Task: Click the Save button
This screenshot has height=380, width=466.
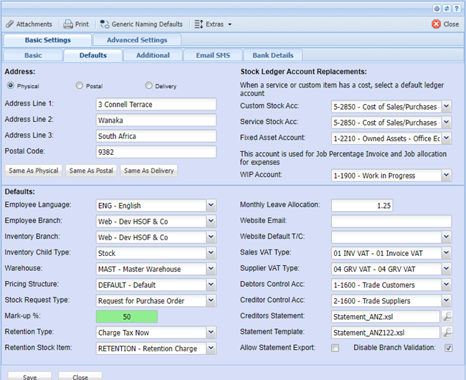Action: click(29, 376)
